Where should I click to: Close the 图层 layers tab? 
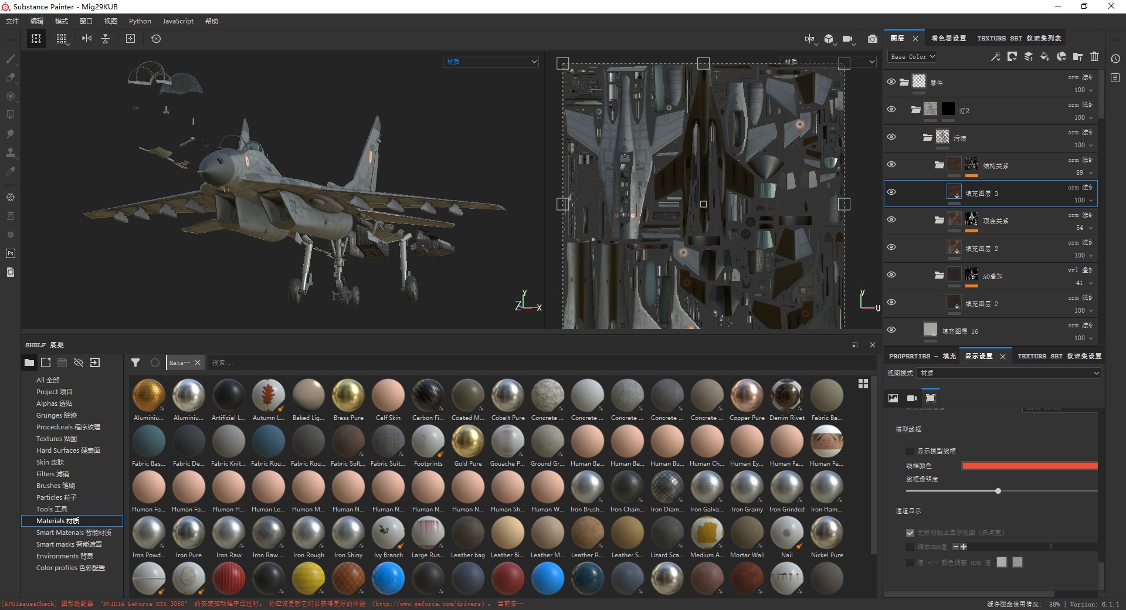[915, 39]
